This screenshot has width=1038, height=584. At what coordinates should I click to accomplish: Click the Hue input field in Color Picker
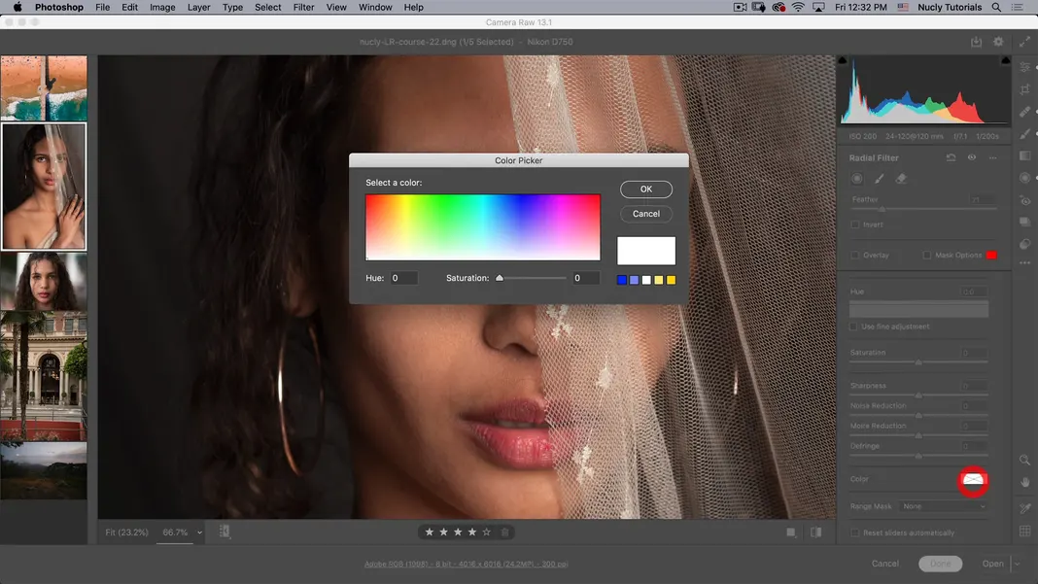point(403,278)
